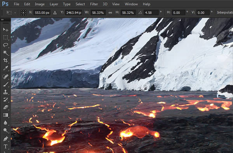This screenshot has height=153, width=233.
Task: Click the H height percentage field
Action: coord(128,13)
